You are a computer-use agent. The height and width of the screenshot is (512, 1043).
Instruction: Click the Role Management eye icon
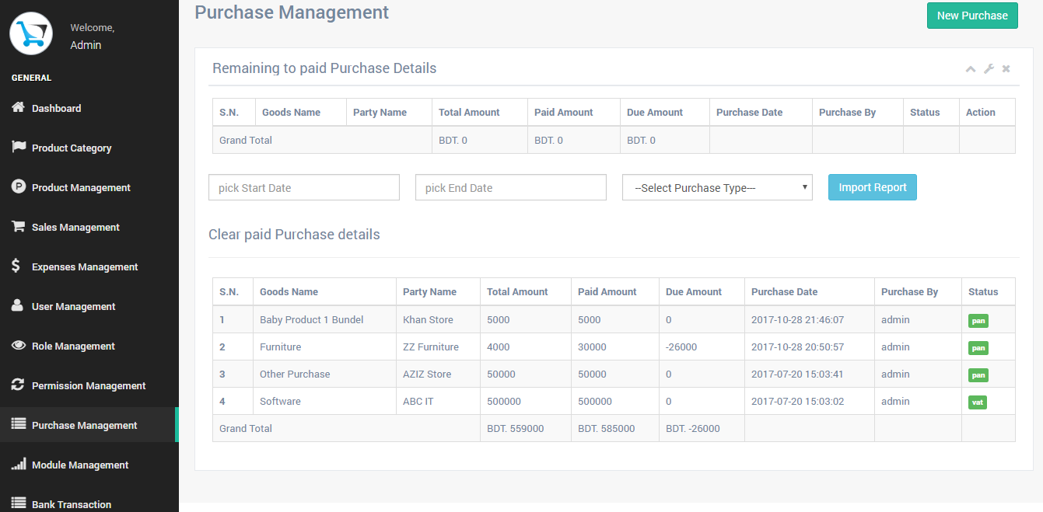(19, 345)
